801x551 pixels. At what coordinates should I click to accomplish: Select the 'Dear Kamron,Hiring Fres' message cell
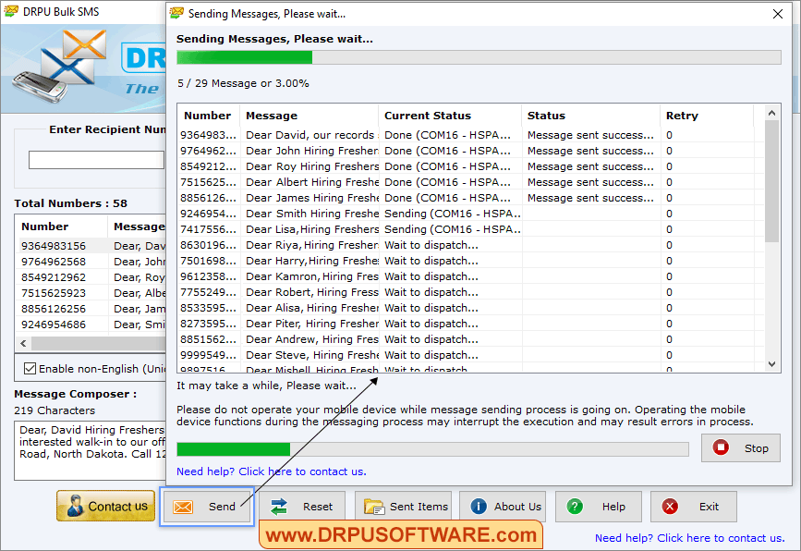click(x=310, y=276)
